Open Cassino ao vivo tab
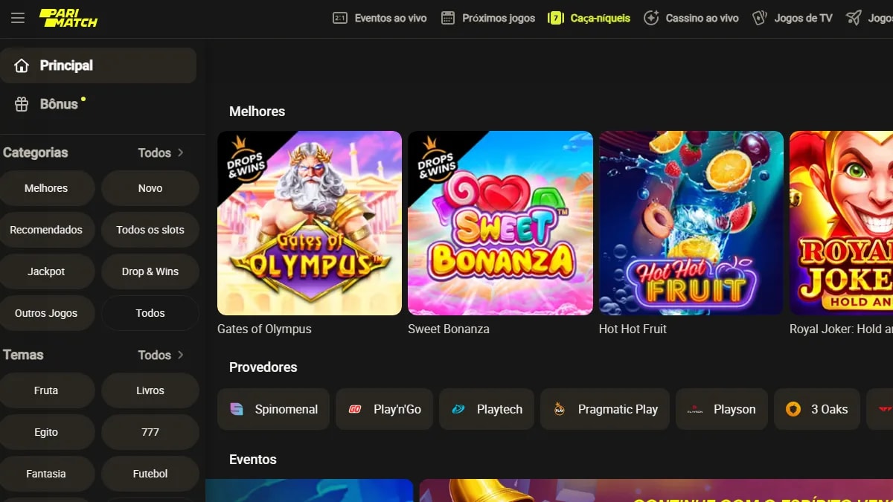This screenshot has height=502, width=893. (691, 18)
